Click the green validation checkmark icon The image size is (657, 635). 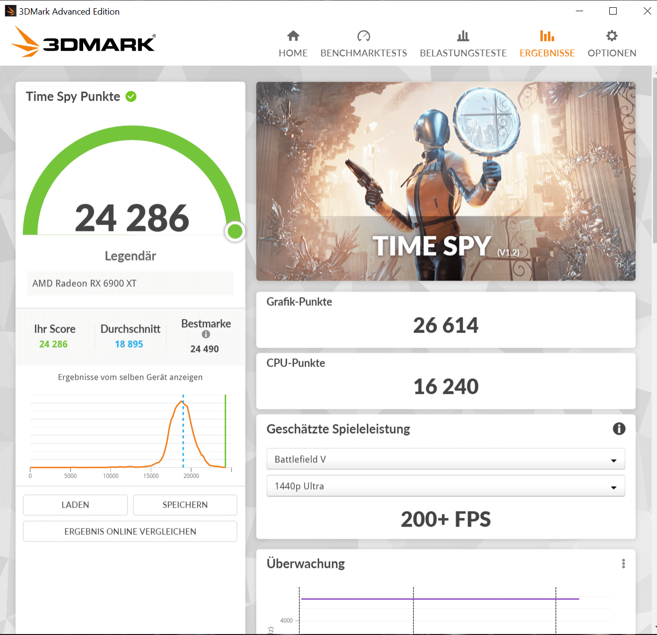point(131,96)
